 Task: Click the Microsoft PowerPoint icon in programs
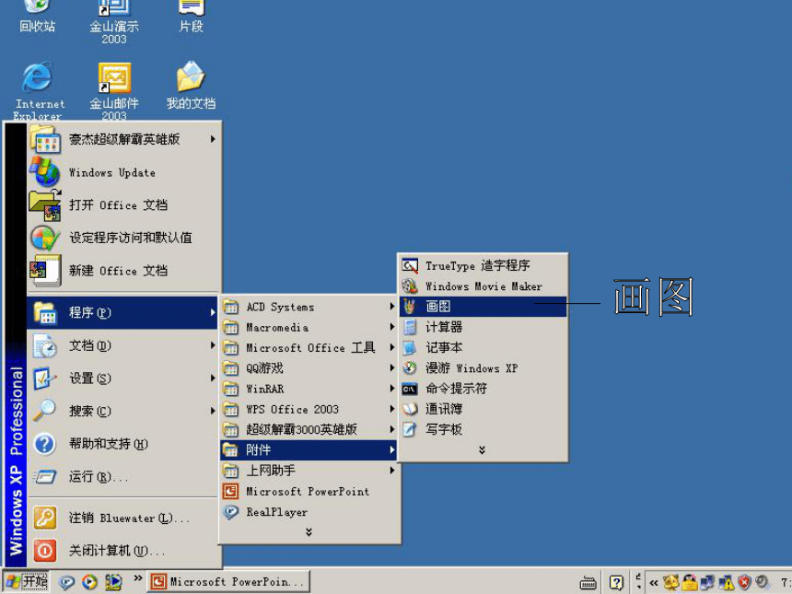231,491
